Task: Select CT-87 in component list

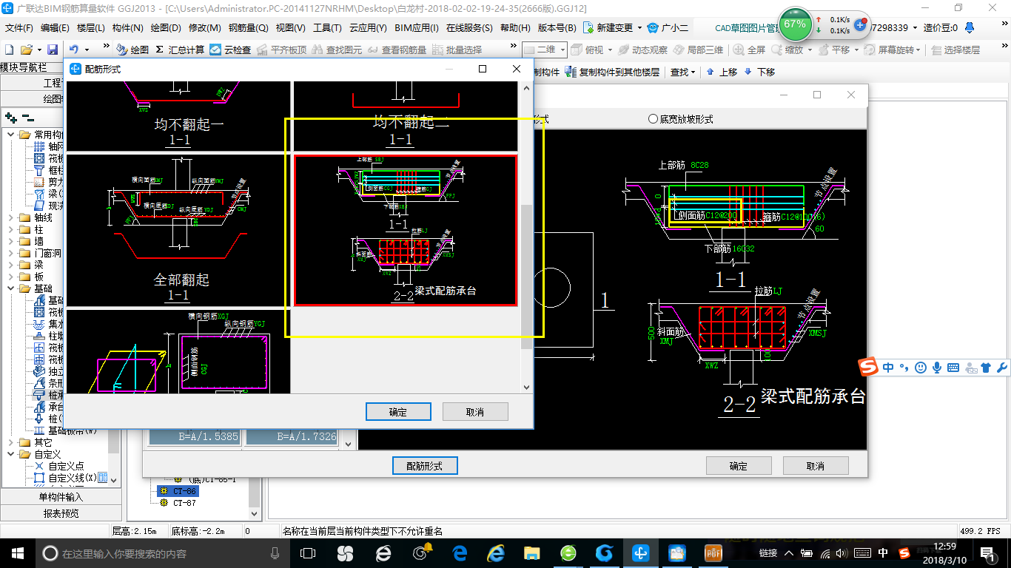Action: (x=184, y=503)
